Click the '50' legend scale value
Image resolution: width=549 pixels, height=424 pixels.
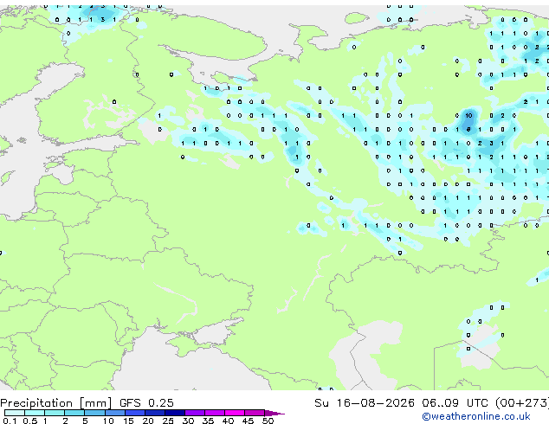(268, 421)
